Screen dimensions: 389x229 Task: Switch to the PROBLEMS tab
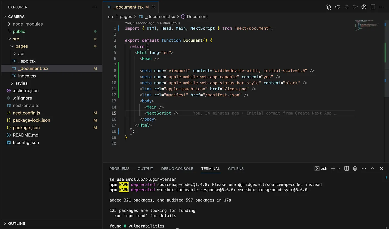click(x=119, y=169)
